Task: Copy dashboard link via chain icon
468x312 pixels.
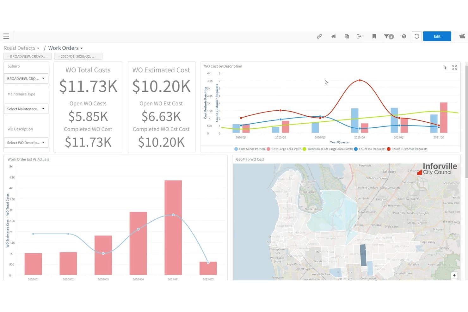Action: tap(319, 36)
